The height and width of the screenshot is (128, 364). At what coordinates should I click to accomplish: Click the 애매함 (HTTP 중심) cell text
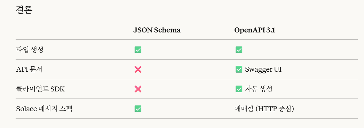pos(264,109)
